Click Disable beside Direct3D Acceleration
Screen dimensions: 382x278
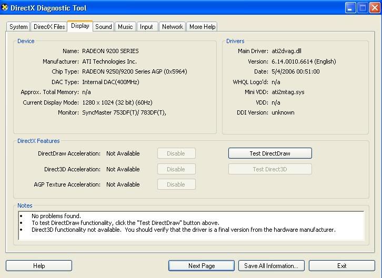pyautogui.click(x=176, y=169)
